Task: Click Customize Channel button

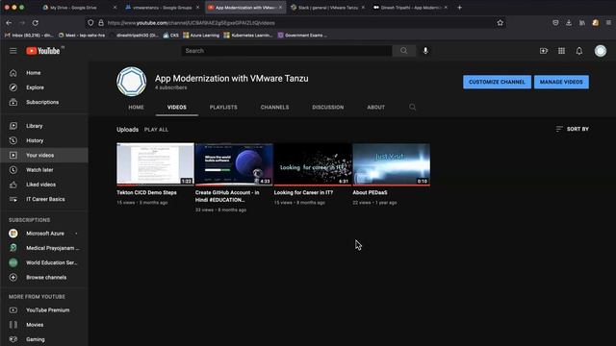Action: click(x=497, y=82)
